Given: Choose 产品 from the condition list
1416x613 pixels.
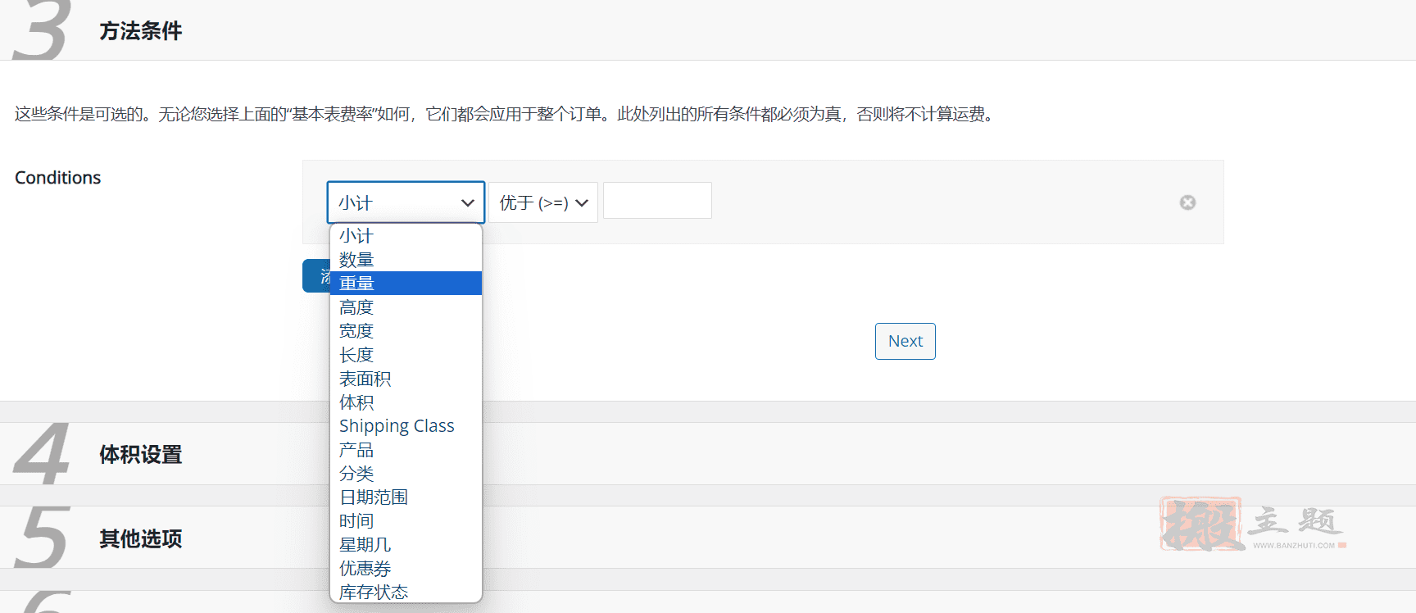Looking at the screenshot, I should (406, 450).
